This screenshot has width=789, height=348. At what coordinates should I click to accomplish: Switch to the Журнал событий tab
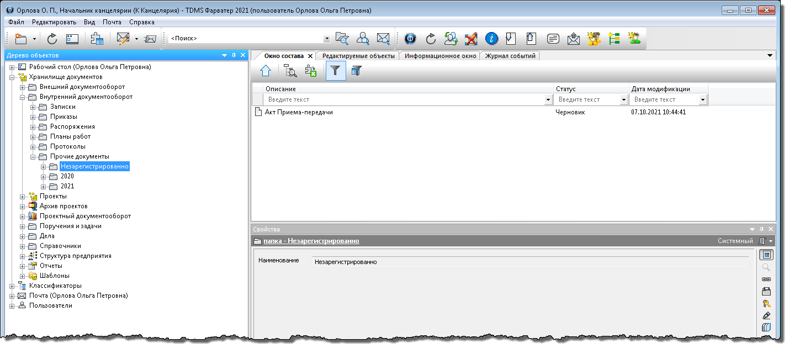[510, 56]
